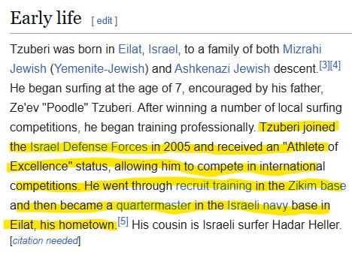Viewport: 352px width, 271px height.
Task: Open the Israel Defense Forces link
Action: [89, 146]
